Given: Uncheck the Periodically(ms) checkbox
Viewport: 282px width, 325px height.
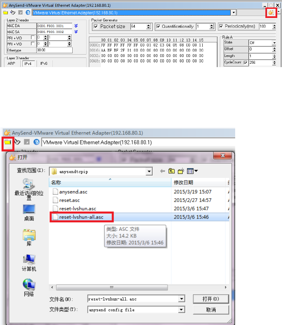Looking at the screenshot, I should coord(221,26).
